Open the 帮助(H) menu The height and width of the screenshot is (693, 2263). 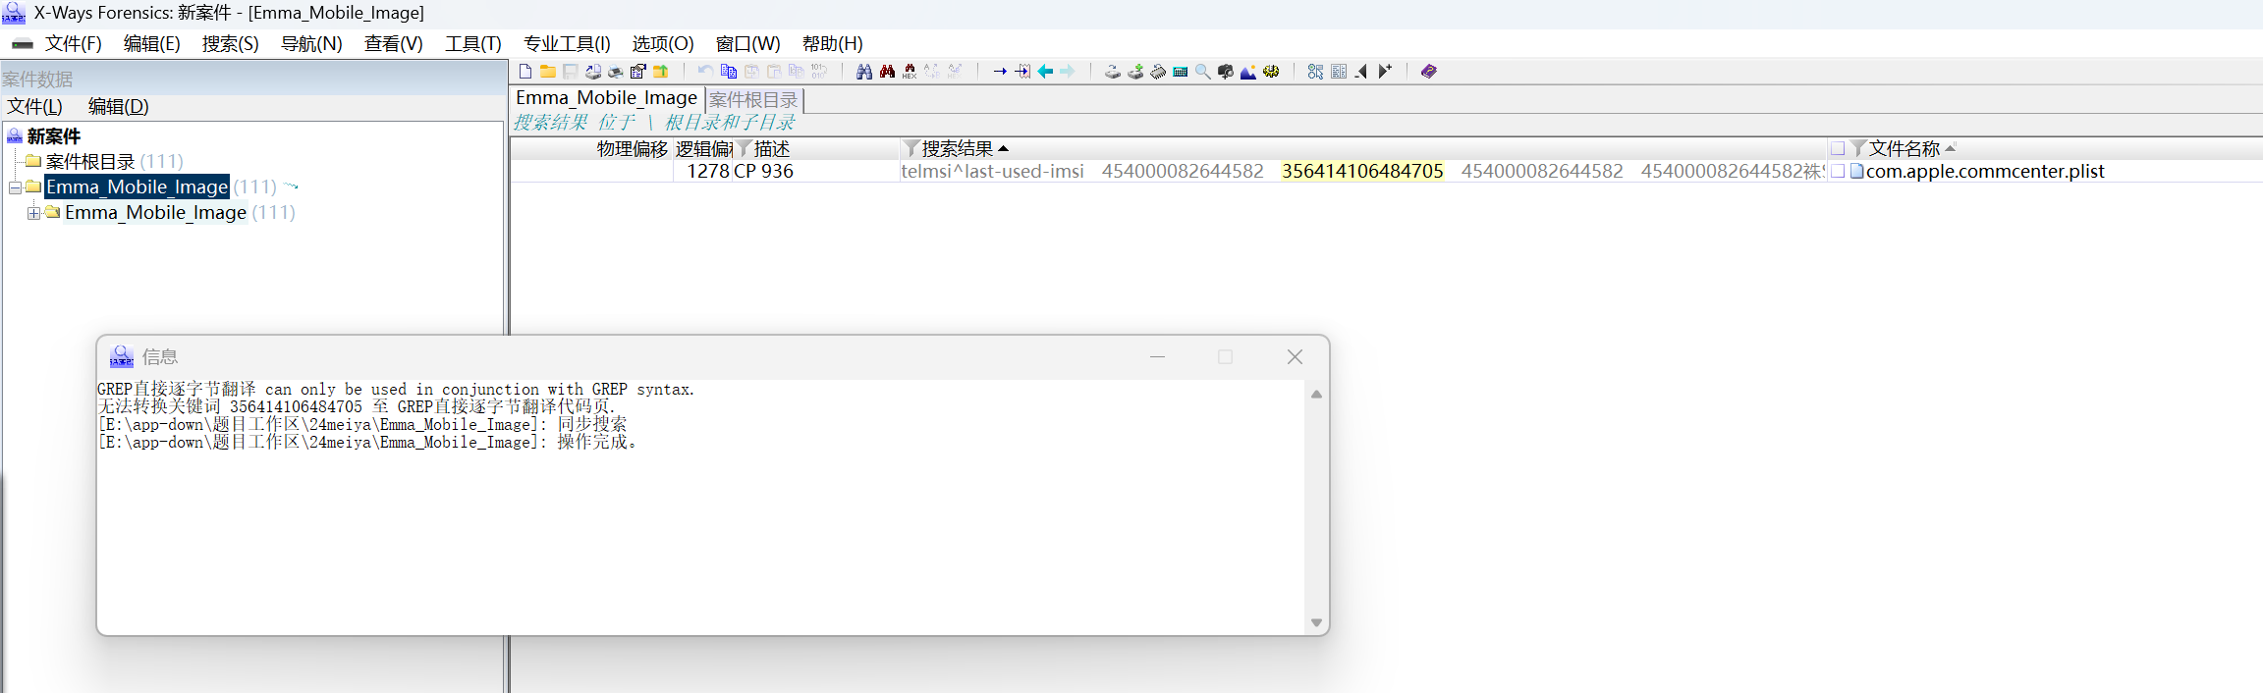pyautogui.click(x=833, y=44)
